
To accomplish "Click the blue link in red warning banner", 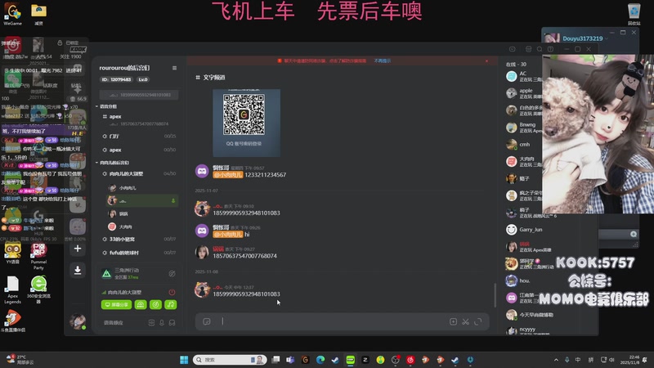I will [383, 61].
